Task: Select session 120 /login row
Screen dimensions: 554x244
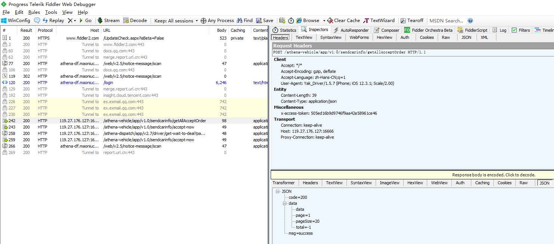Action: coord(134,83)
